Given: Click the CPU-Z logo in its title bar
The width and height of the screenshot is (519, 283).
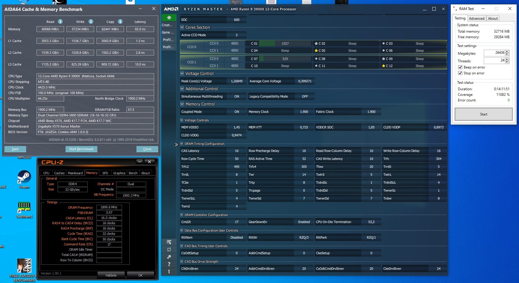Looking at the screenshot, I should coord(52,162).
